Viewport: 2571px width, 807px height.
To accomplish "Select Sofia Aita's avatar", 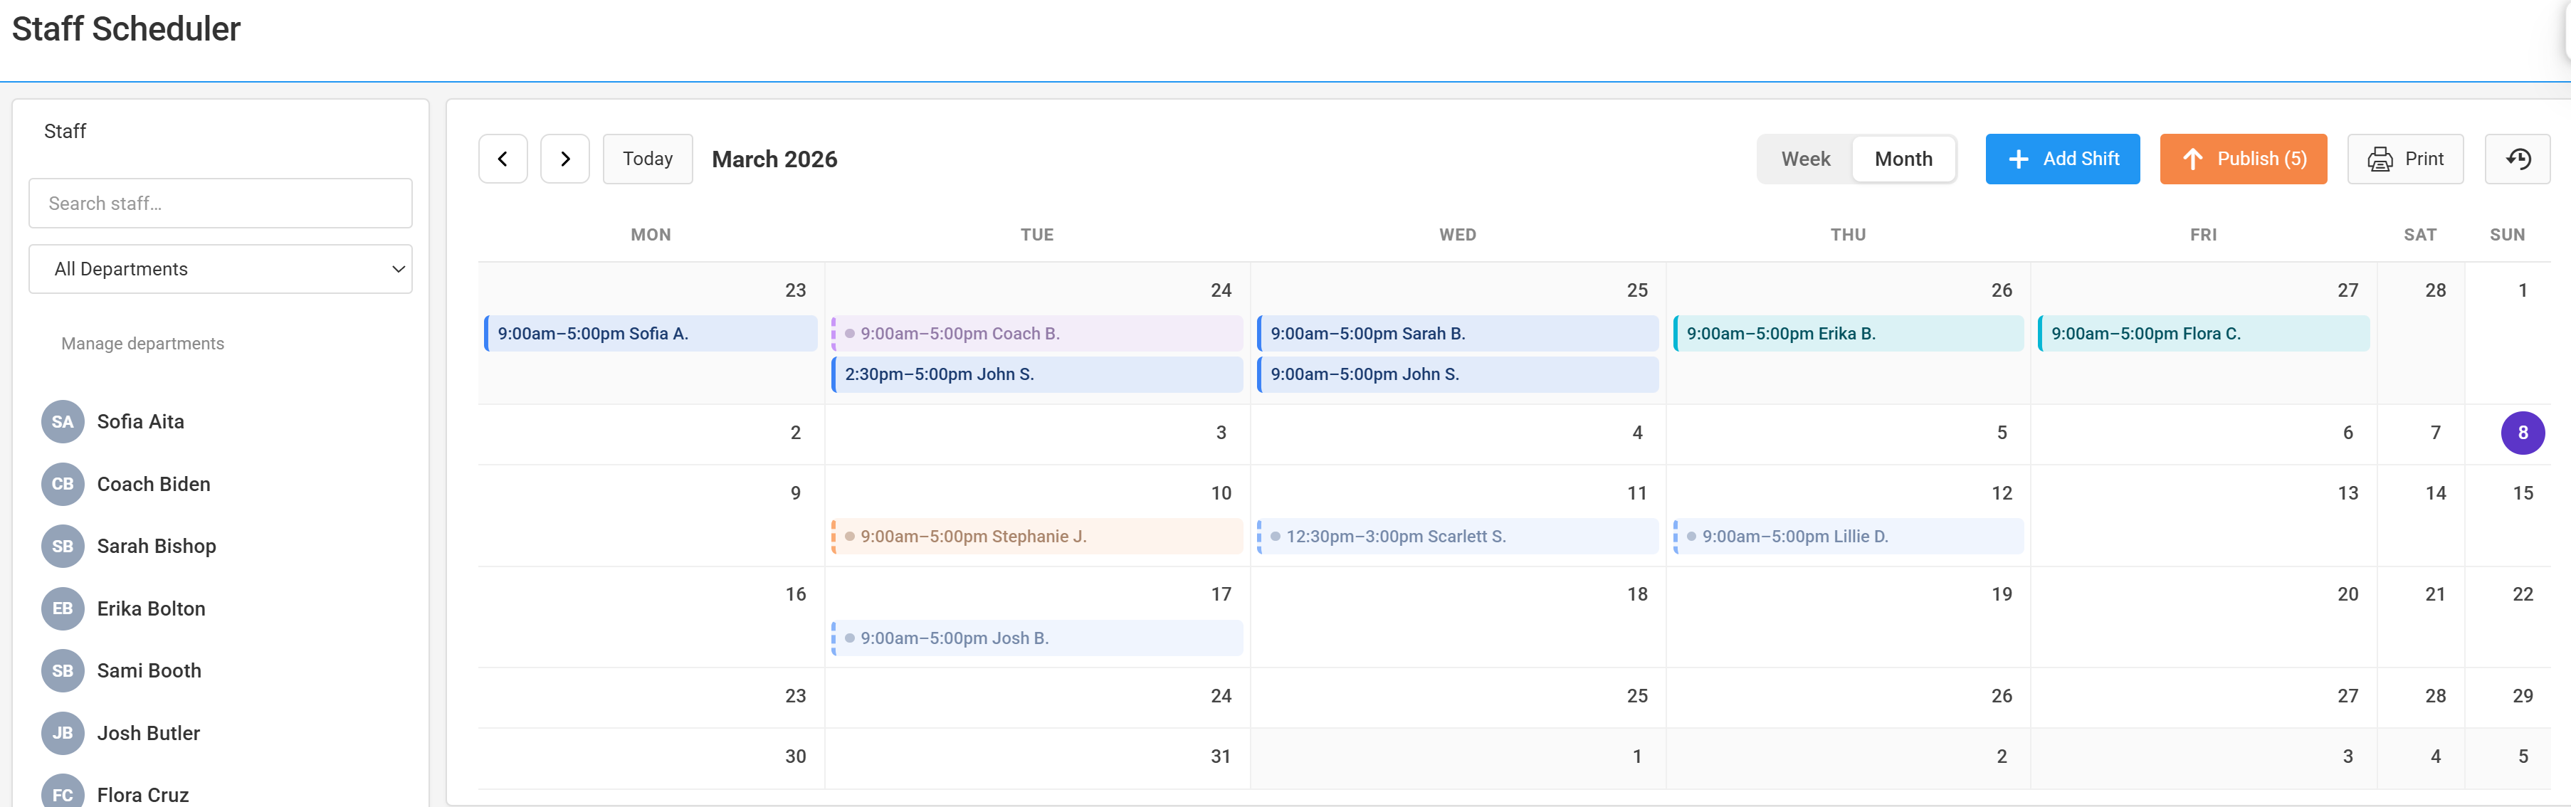I will 62,421.
